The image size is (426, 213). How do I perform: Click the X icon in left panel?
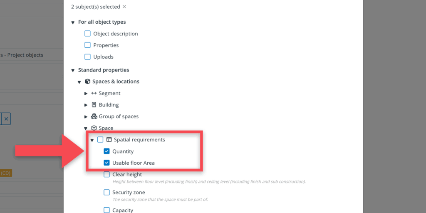point(6,119)
